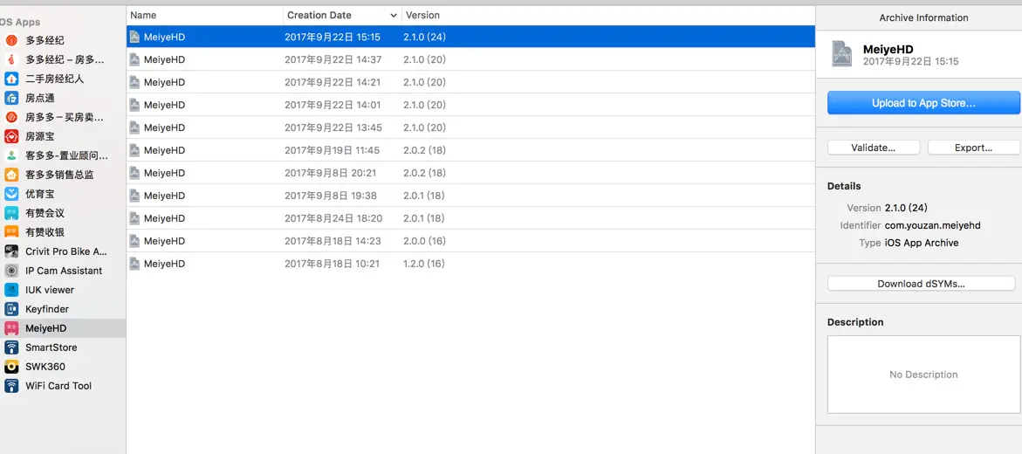
Task: Select archive dated 2017年9月8日 20:21
Action: pos(470,173)
